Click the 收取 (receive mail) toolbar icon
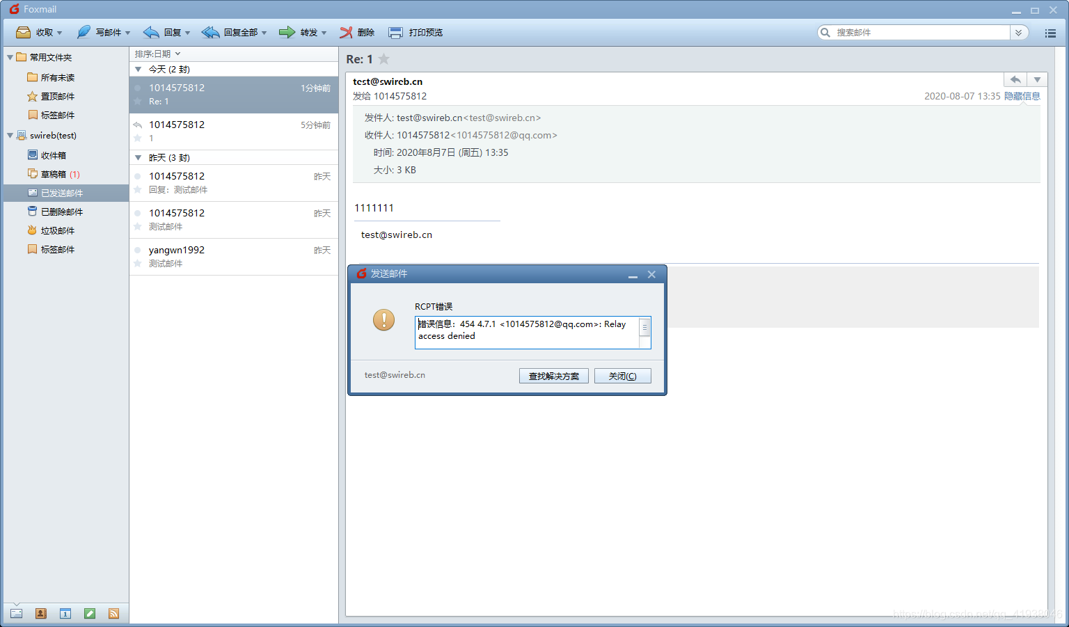The width and height of the screenshot is (1069, 627). point(23,32)
